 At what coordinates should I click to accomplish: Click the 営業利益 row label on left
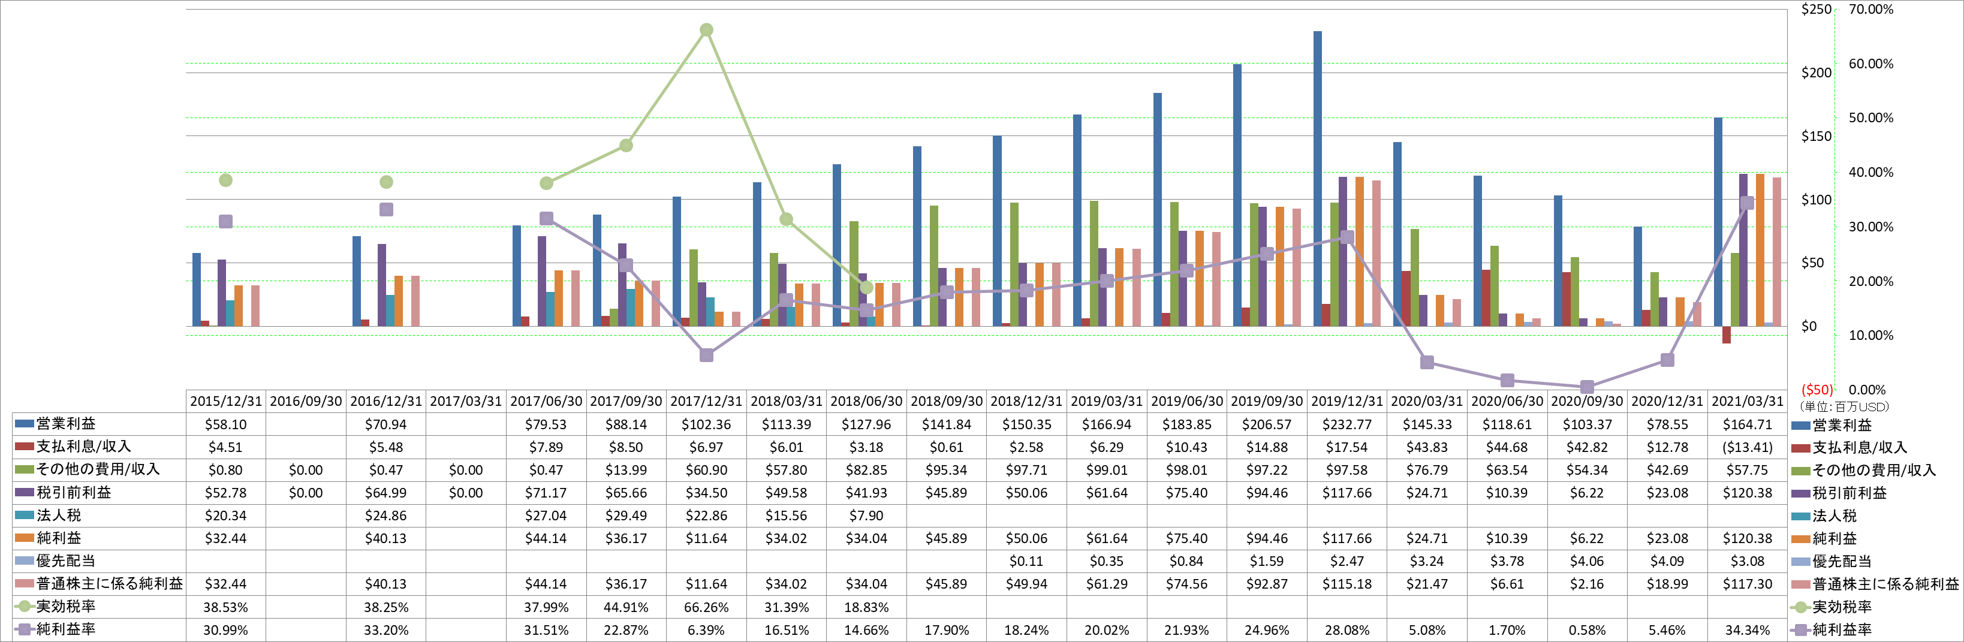[65, 424]
